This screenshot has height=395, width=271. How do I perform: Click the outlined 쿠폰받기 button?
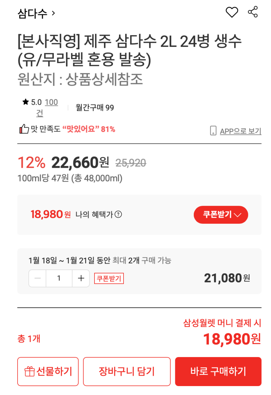point(109,278)
